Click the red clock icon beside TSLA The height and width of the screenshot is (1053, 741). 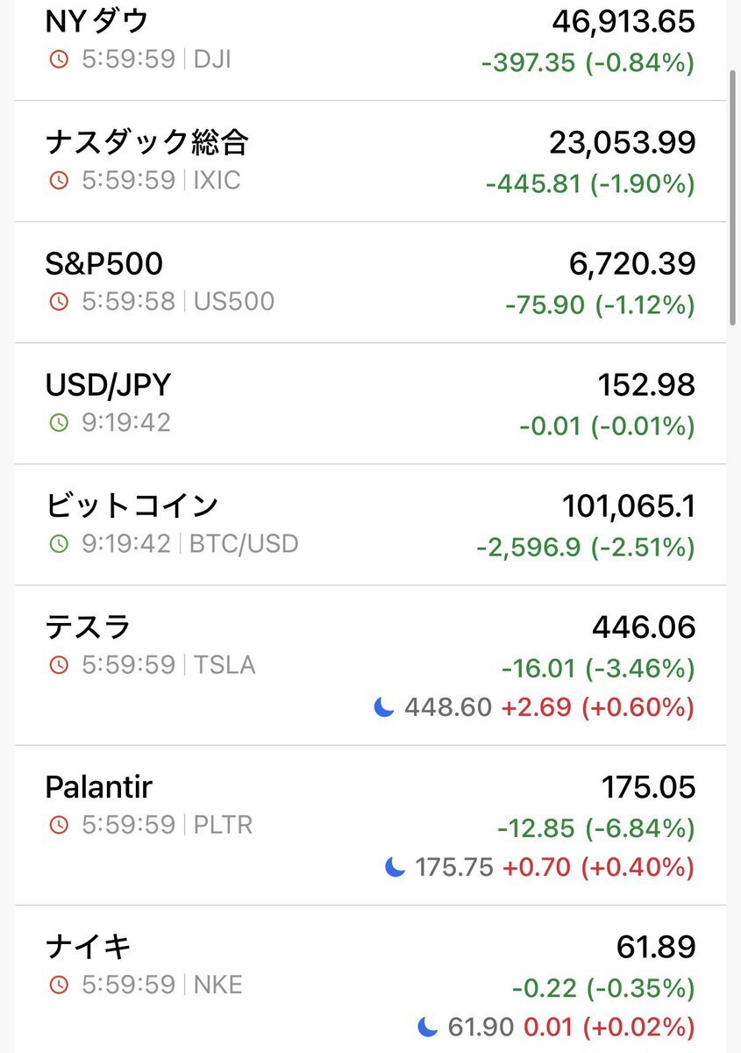[59, 665]
